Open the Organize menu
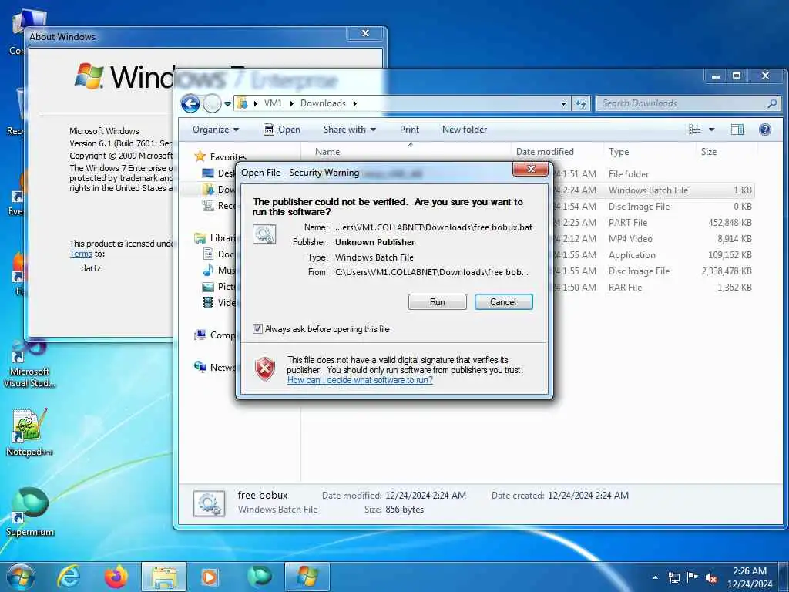 coord(216,129)
